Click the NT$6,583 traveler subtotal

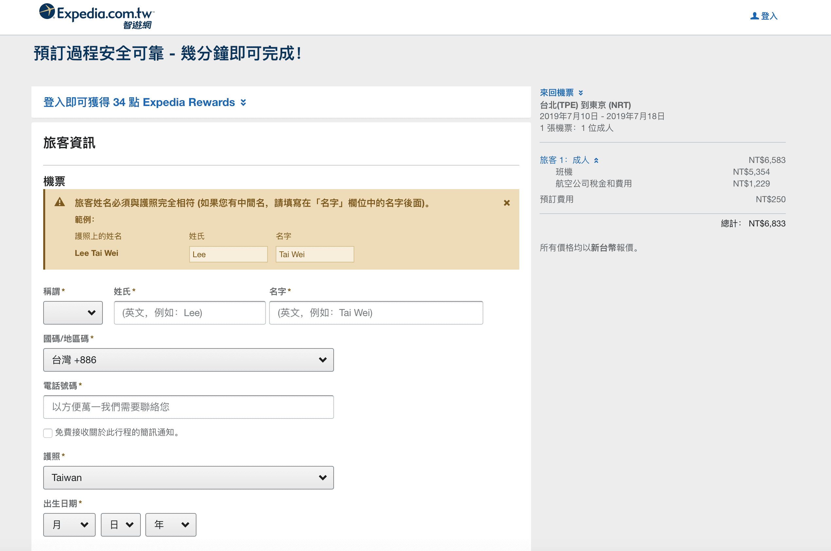[766, 160]
